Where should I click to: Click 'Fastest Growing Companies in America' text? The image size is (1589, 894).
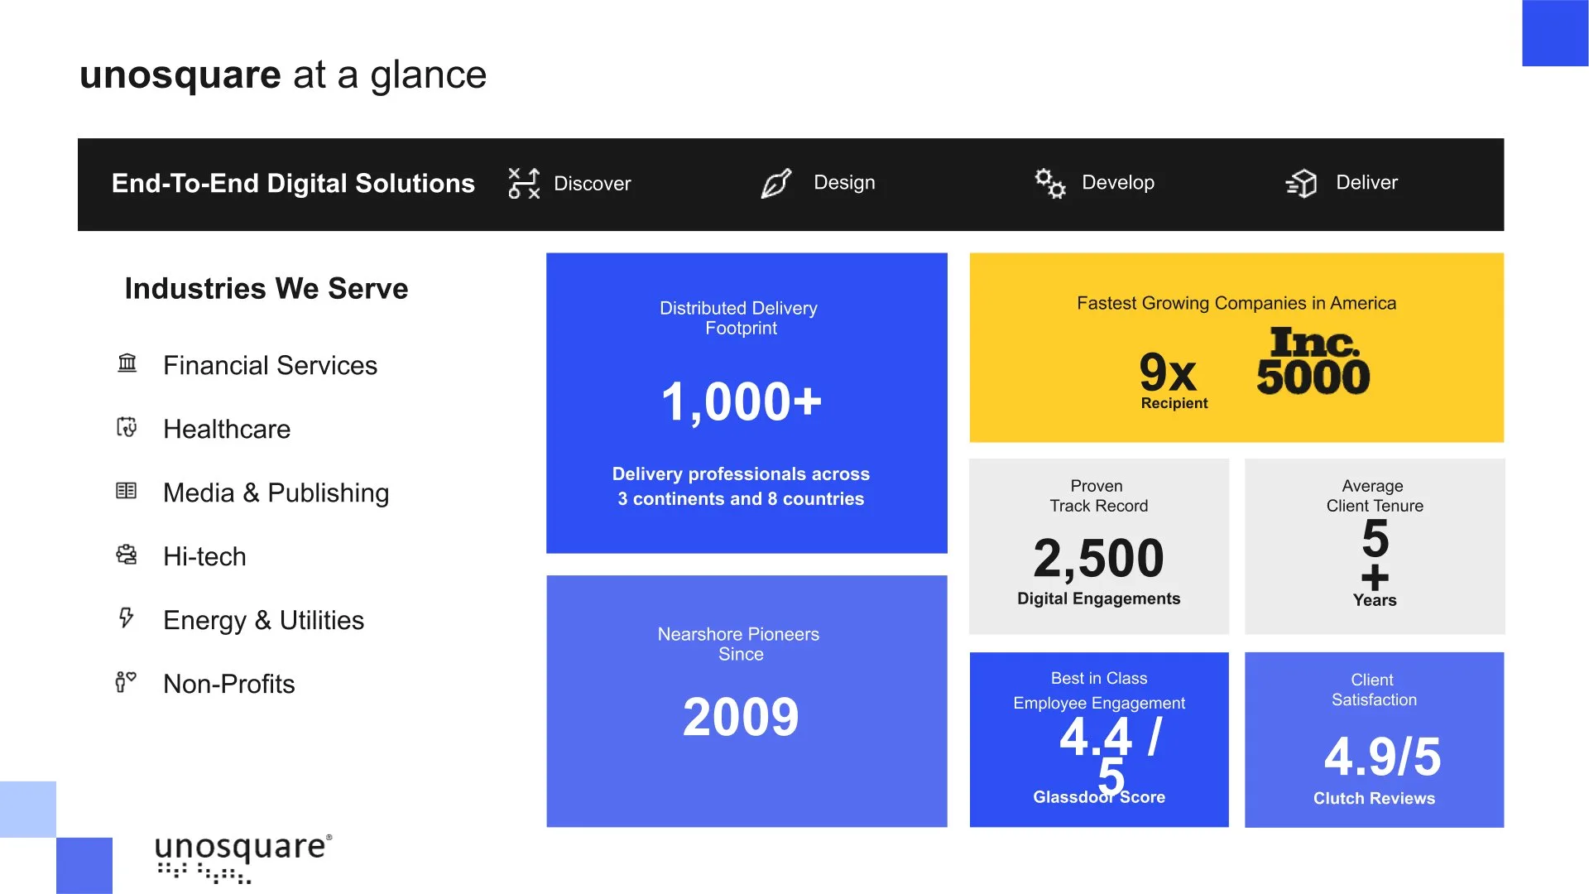point(1236,303)
